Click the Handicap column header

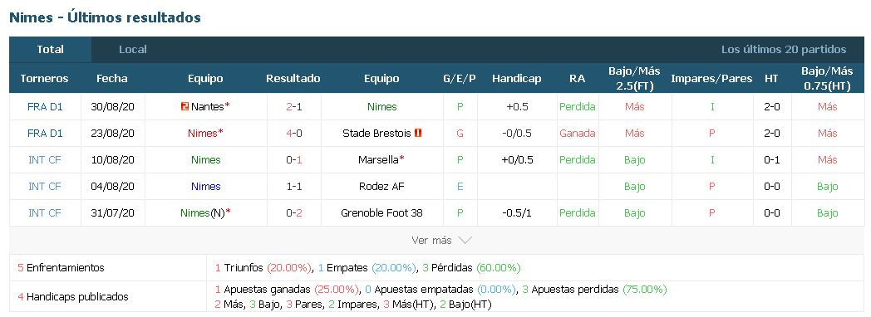pos(517,78)
